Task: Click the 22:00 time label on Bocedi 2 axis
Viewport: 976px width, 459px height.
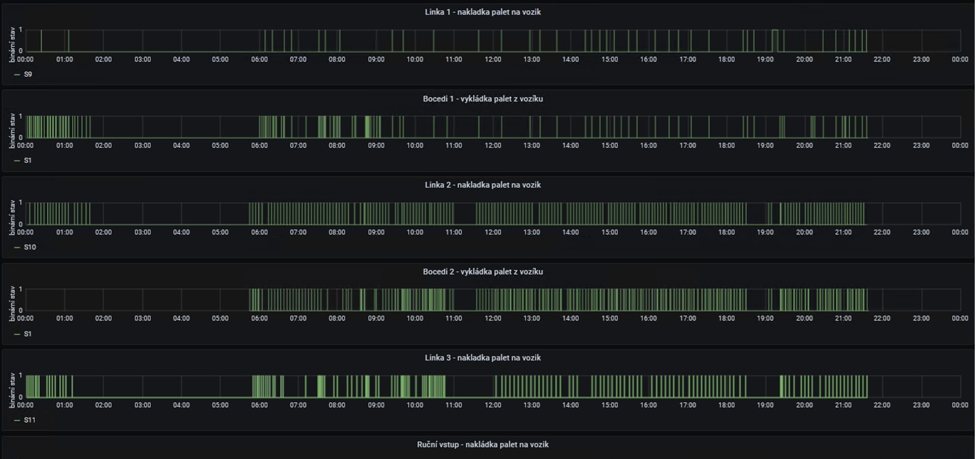Action: 882,318
